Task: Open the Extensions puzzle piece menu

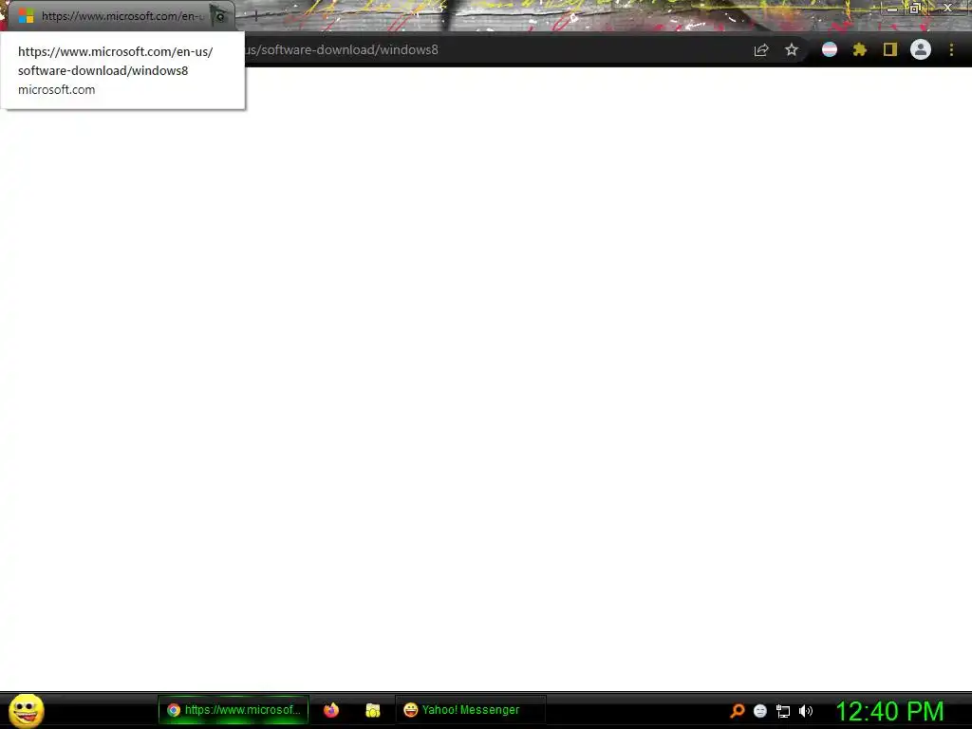Action: (x=860, y=49)
